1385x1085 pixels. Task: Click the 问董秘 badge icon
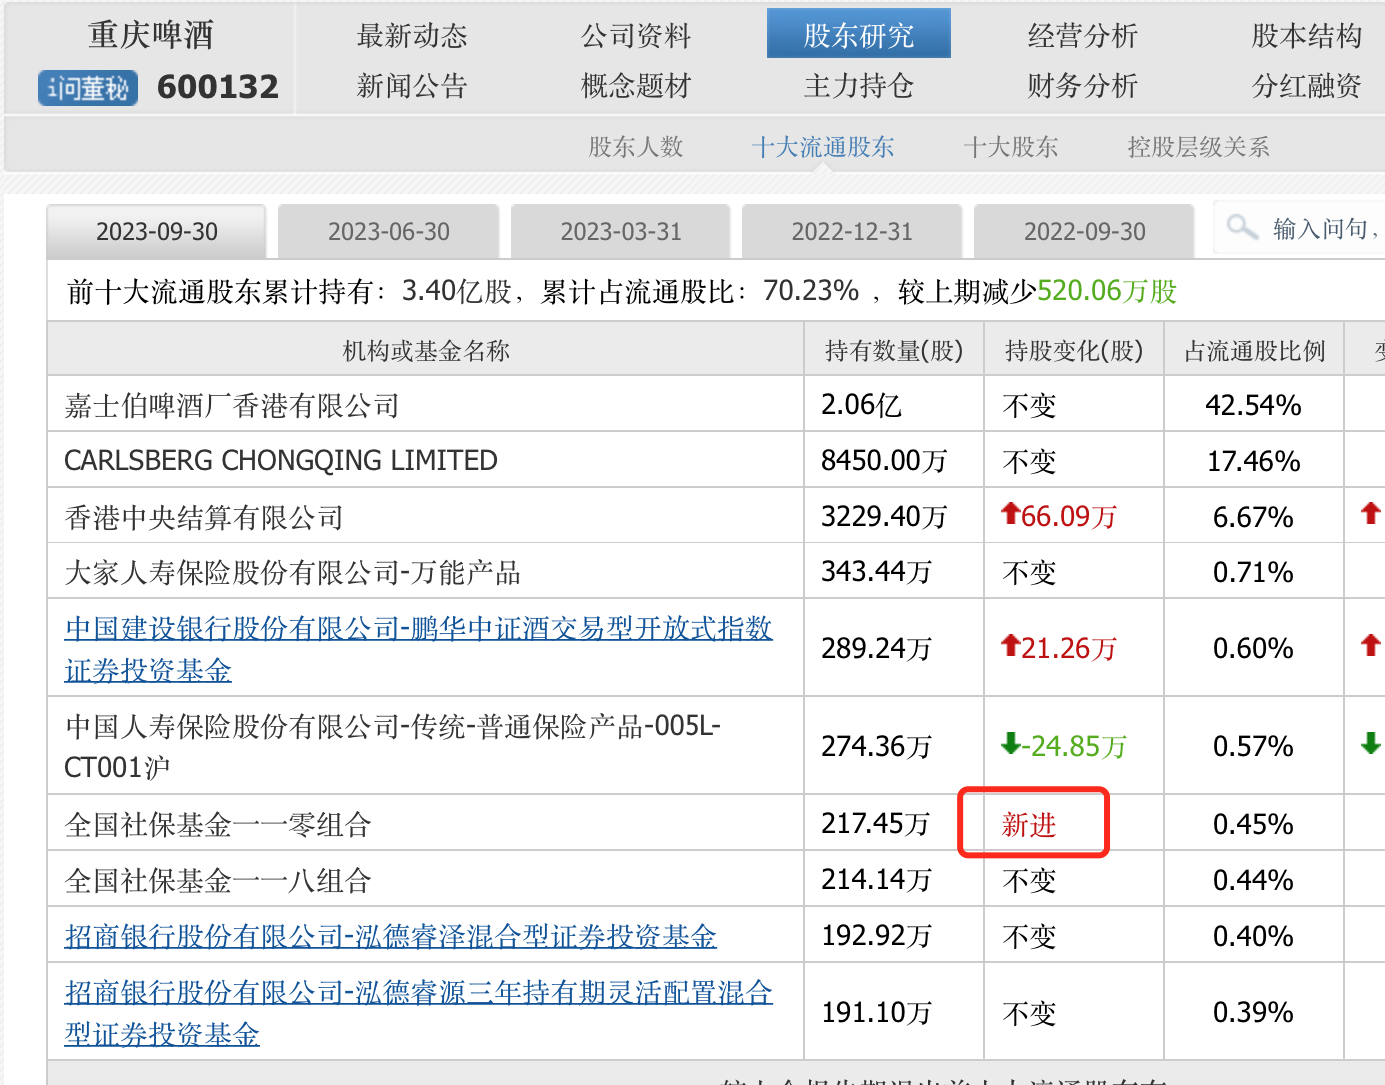click(x=88, y=88)
